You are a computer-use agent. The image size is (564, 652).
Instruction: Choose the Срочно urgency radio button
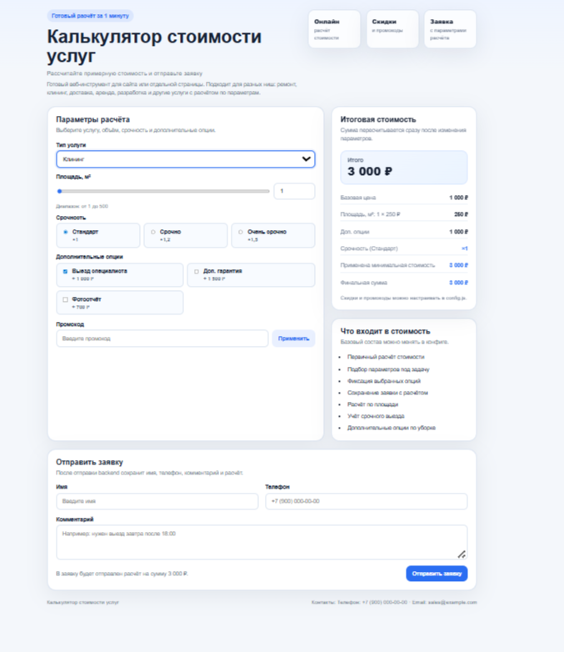tap(153, 232)
